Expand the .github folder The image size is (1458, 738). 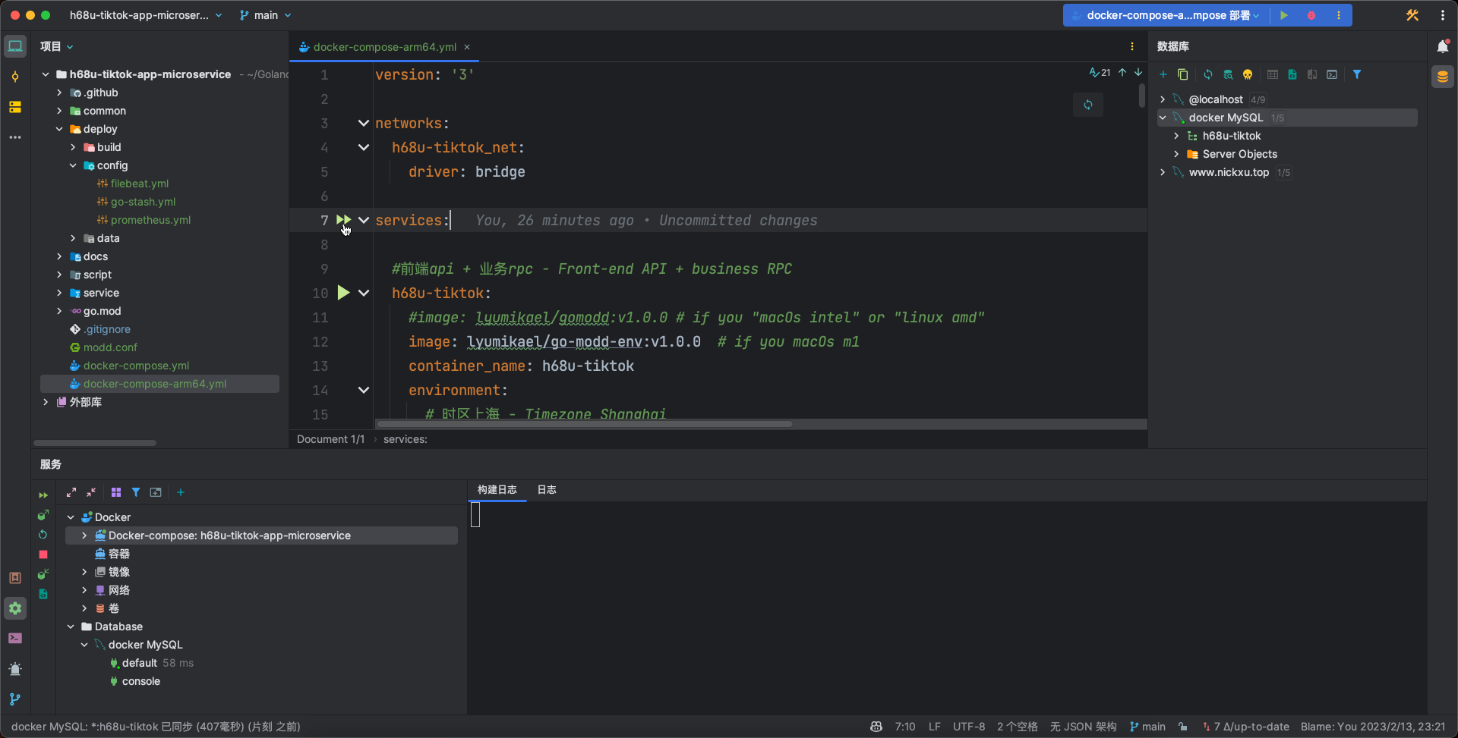[59, 93]
